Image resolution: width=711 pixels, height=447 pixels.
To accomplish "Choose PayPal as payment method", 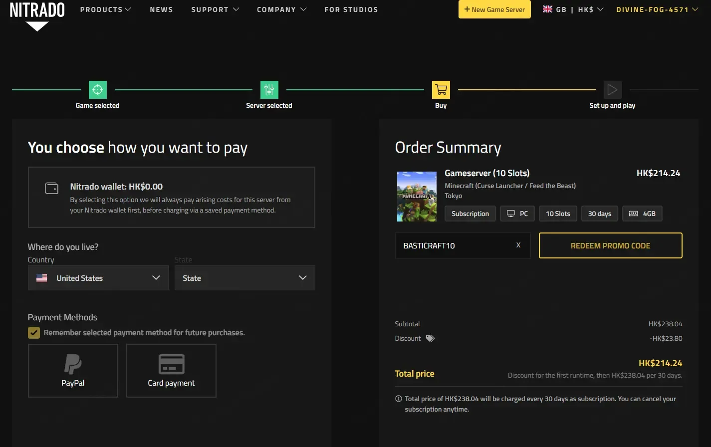I will tap(73, 371).
